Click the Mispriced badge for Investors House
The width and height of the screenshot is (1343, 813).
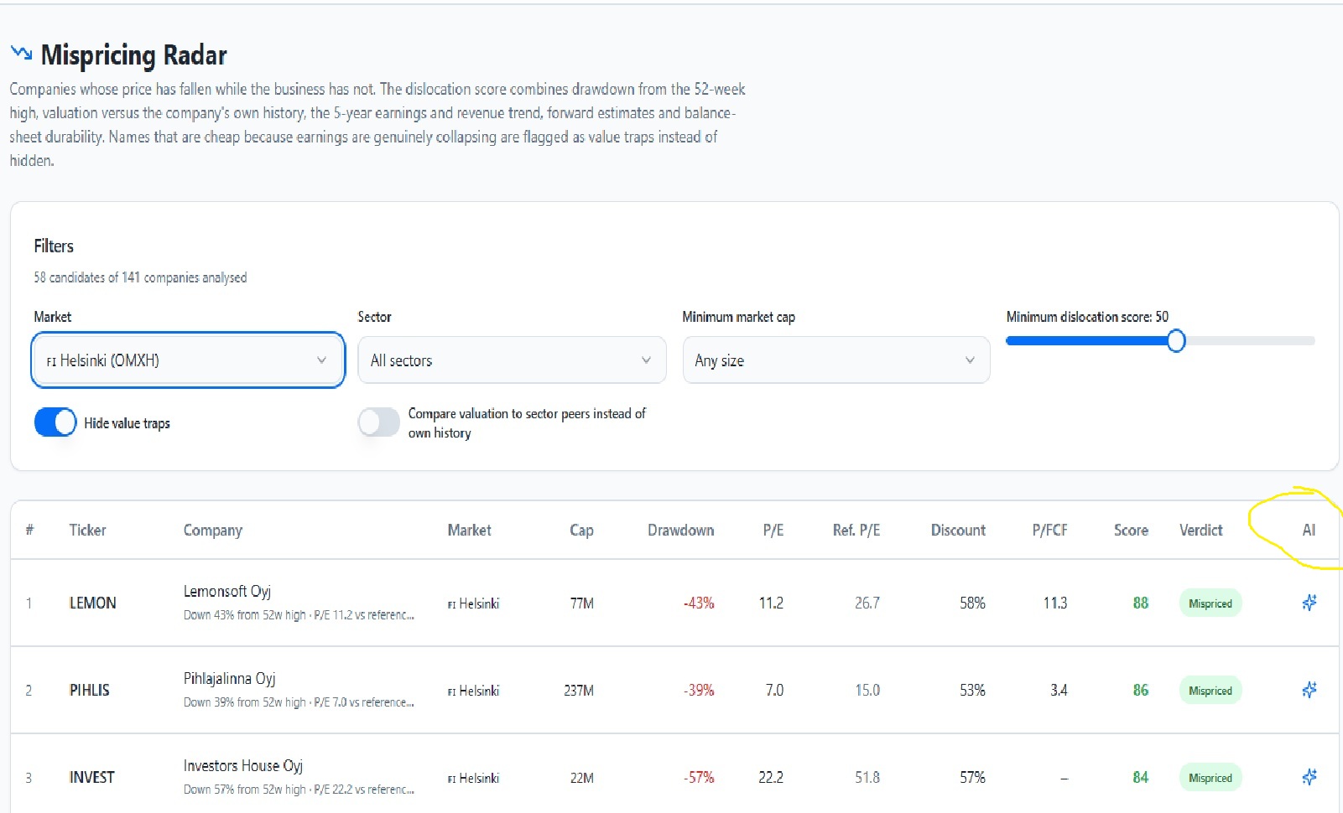[1210, 778]
